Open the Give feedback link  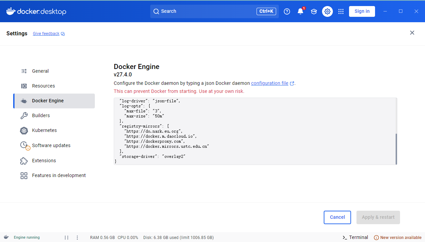pos(46,34)
